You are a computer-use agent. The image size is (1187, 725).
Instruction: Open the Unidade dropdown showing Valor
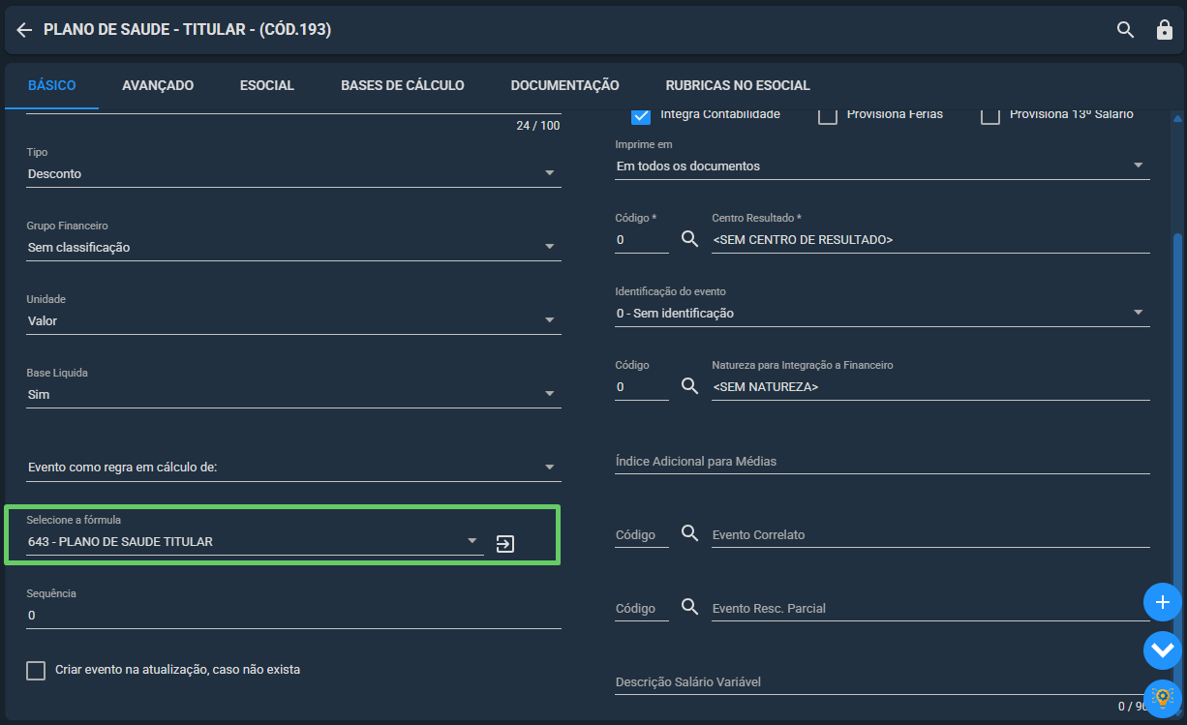pos(293,320)
